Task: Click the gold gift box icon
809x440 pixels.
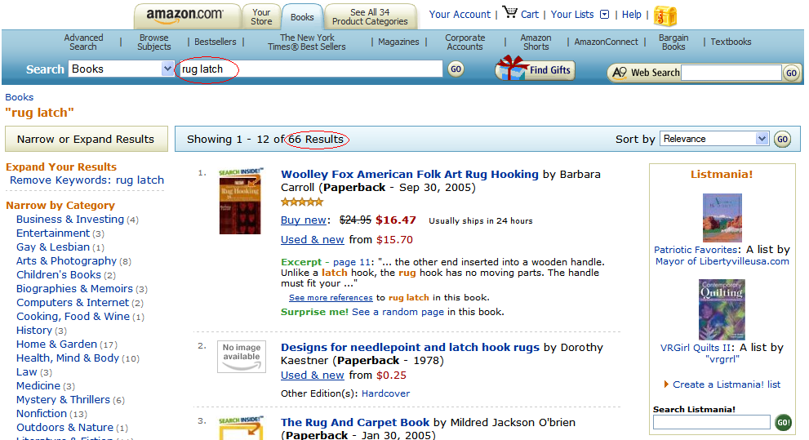Action: tap(665, 16)
